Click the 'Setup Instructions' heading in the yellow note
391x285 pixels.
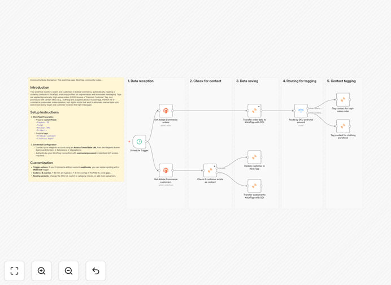45,112
